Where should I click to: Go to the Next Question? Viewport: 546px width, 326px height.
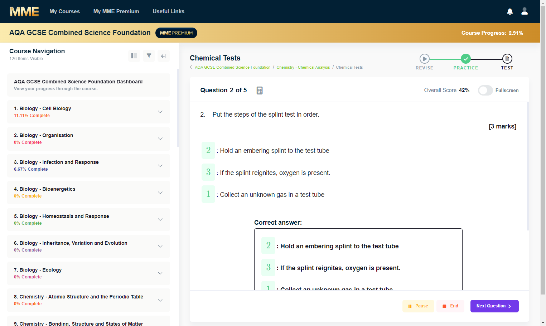(494, 306)
